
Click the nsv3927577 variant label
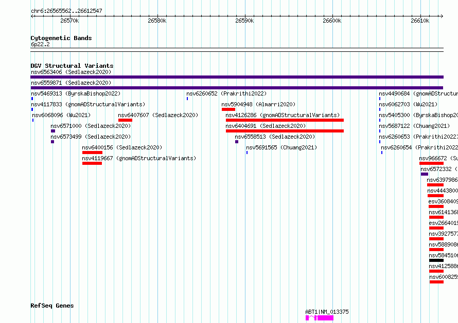(444, 234)
